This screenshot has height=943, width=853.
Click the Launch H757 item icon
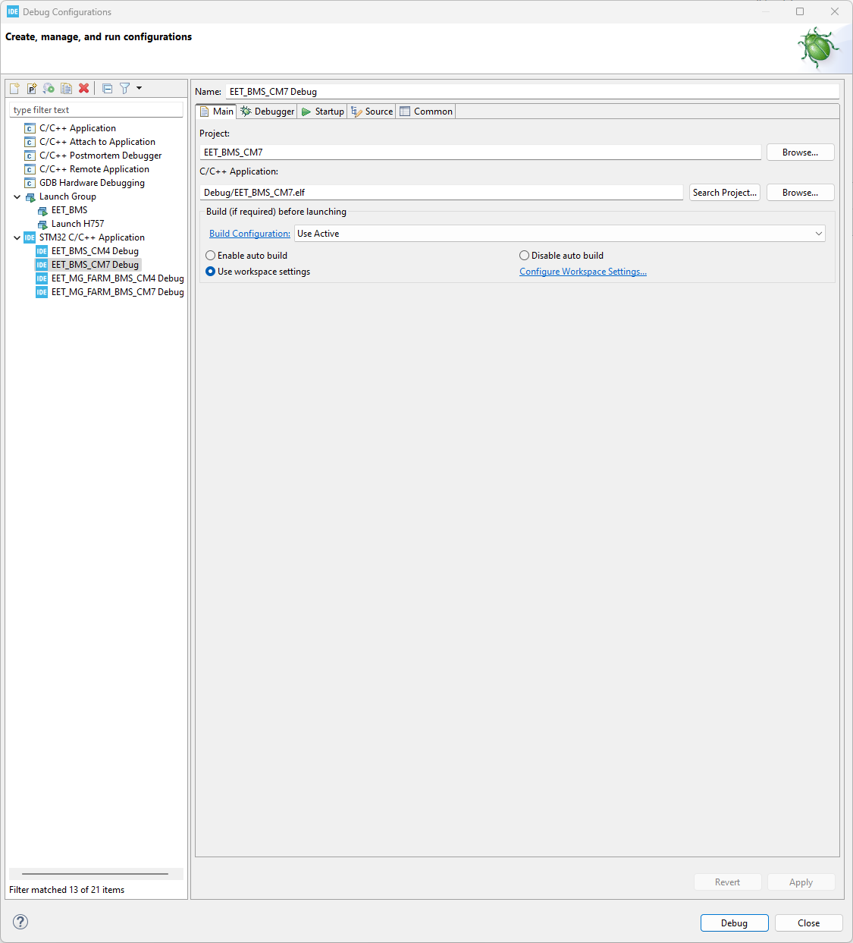click(x=42, y=225)
